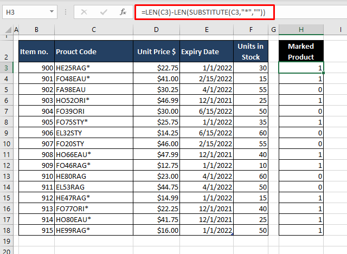Click the Insert Function fx icon

(123, 12)
